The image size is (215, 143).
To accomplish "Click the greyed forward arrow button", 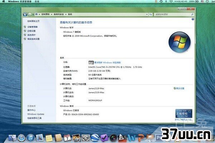I will [30, 14].
